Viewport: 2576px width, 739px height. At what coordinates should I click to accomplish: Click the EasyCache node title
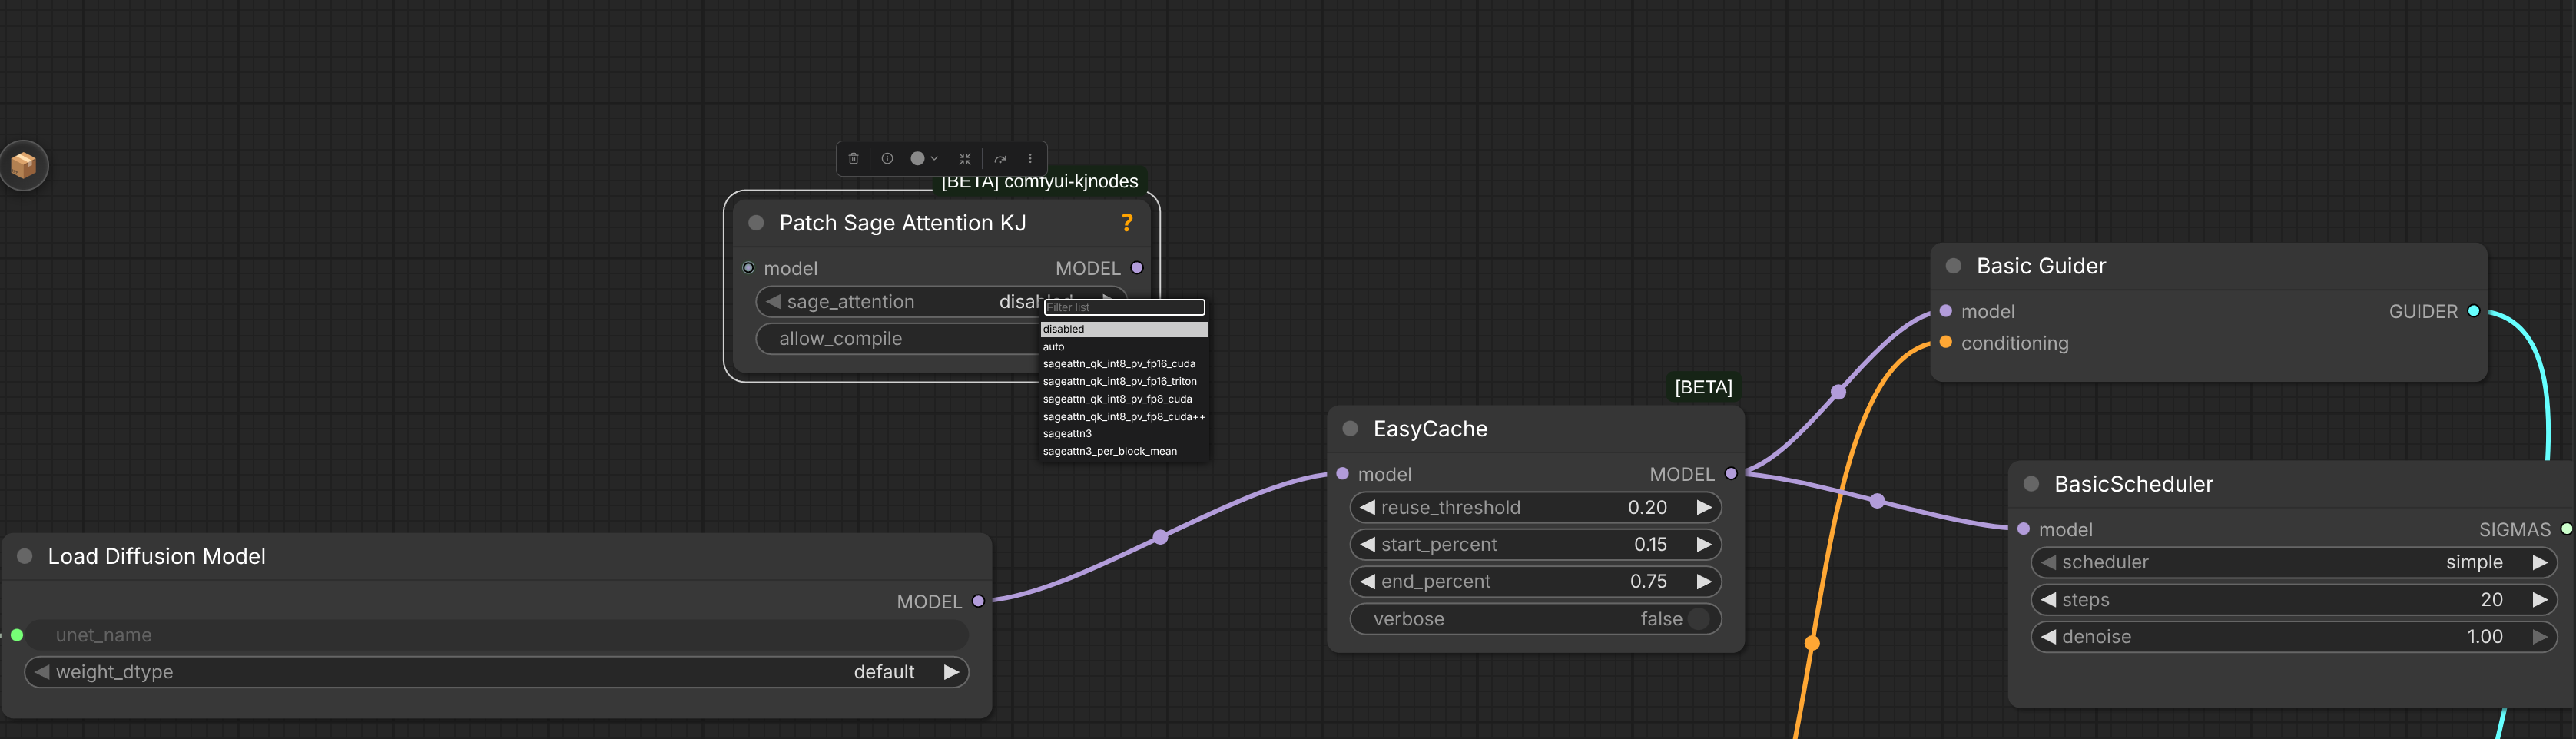tap(1430, 429)
